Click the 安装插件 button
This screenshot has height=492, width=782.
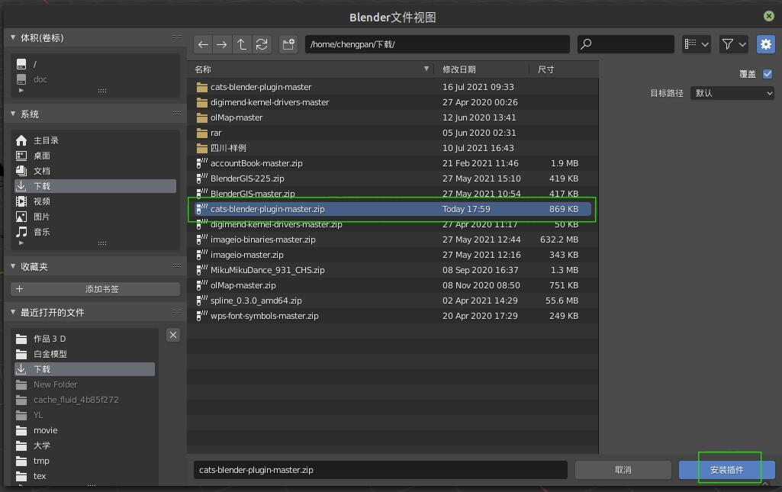[726, 470]
